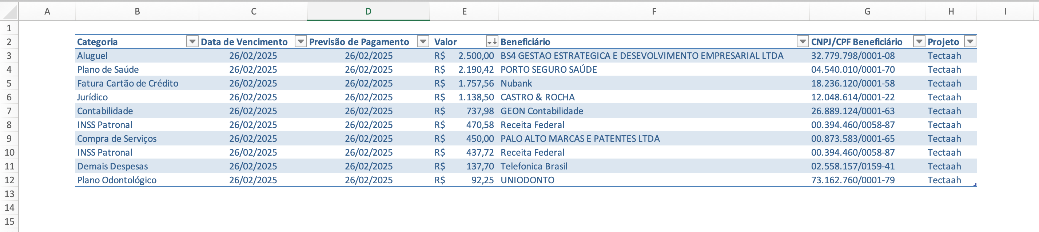Select column F header
The height and width of the screenshot is (232, 1039).
point(653,11)
